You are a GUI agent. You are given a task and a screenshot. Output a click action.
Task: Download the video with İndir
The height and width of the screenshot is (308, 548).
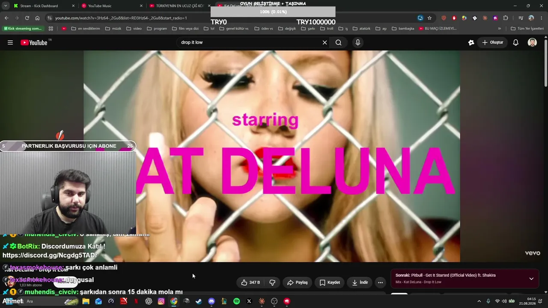360,282
